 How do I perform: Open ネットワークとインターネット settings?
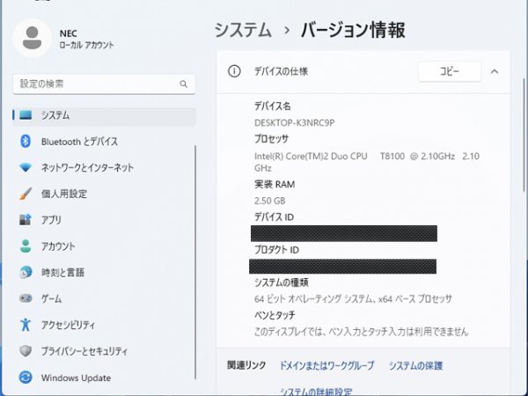pos(104,167)
